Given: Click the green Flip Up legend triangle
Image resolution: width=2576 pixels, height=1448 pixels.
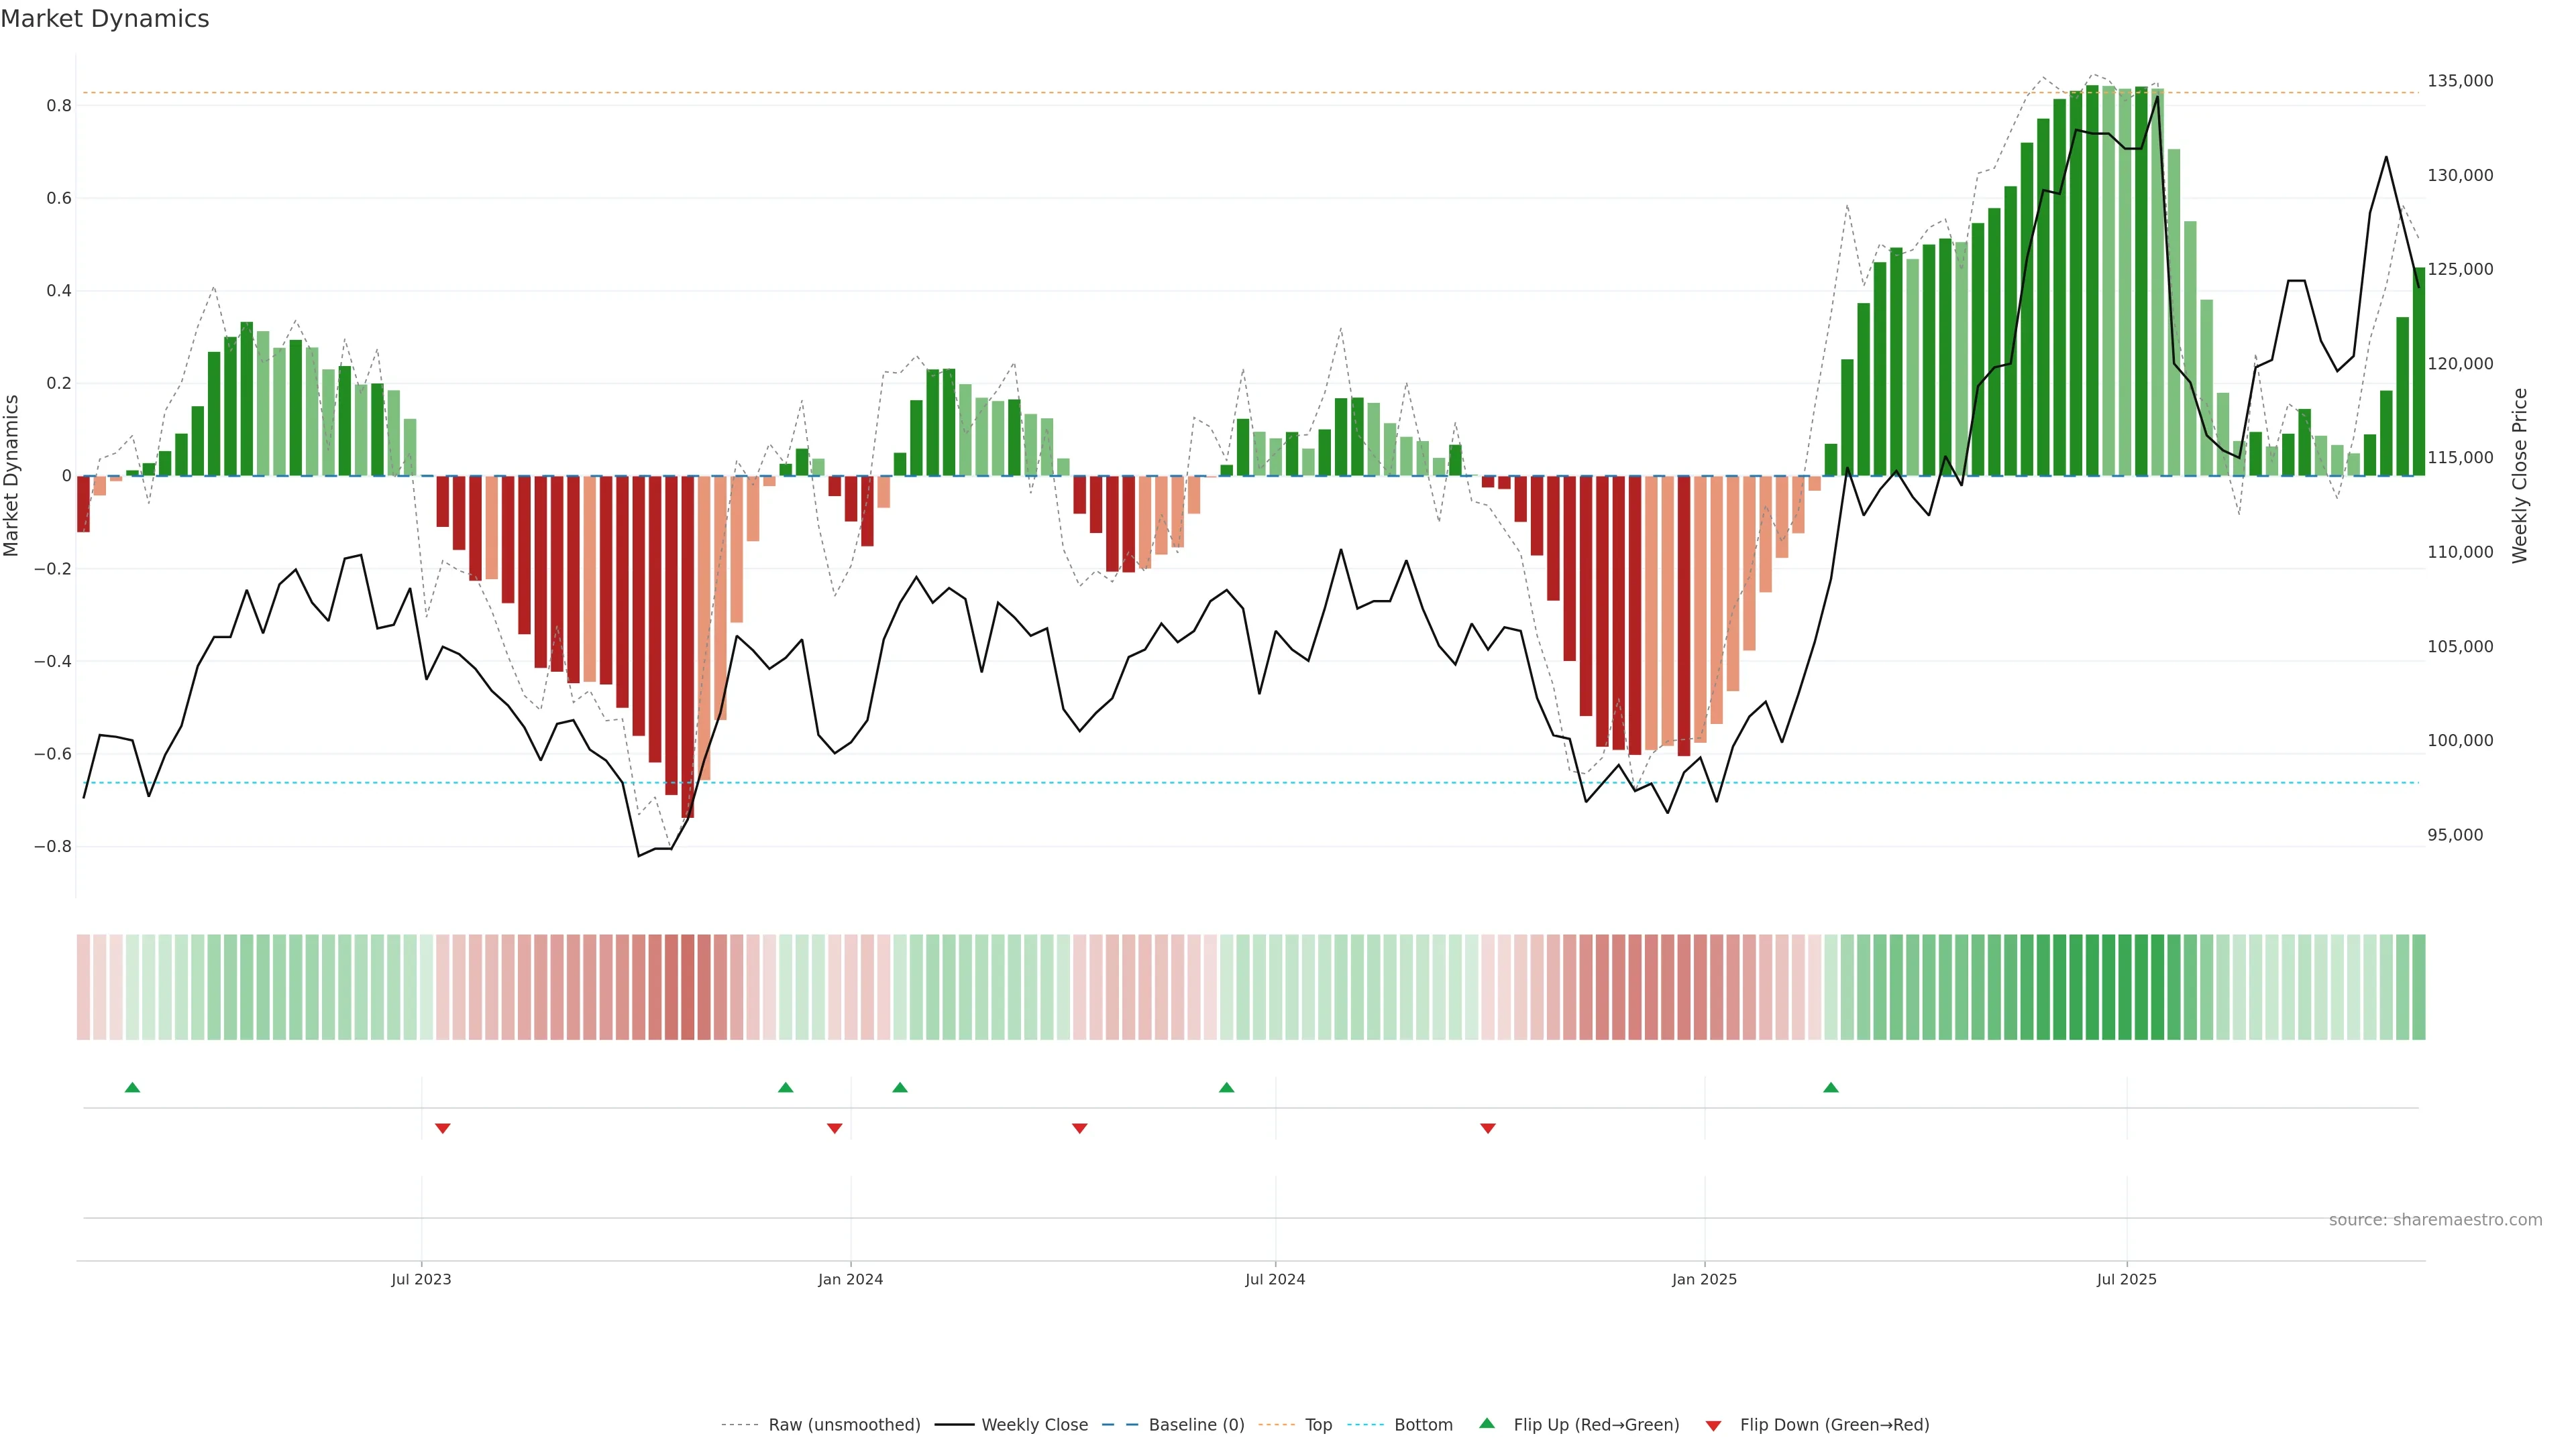Looking at the screenshot, I should pos(1487,1423).
